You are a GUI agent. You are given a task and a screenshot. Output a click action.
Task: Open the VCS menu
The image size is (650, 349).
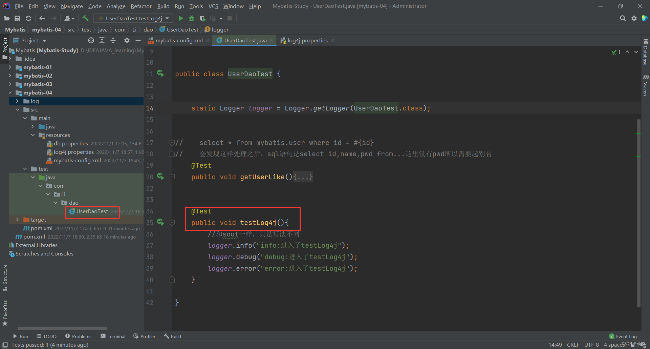click(213, 6)
